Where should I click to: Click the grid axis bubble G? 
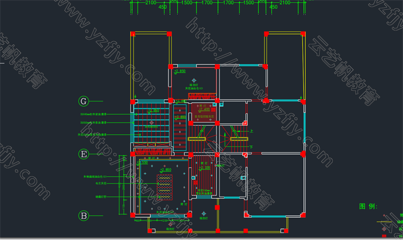point(84,101)
